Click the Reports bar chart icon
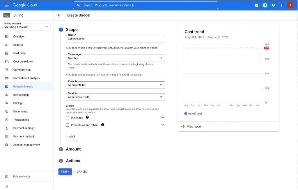298x190 pixels. (x=7, y=45)
